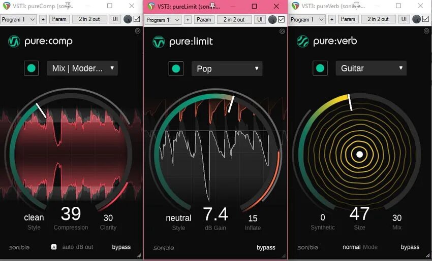Toggle the green learn button in pure:limit

tap(176, 69)
